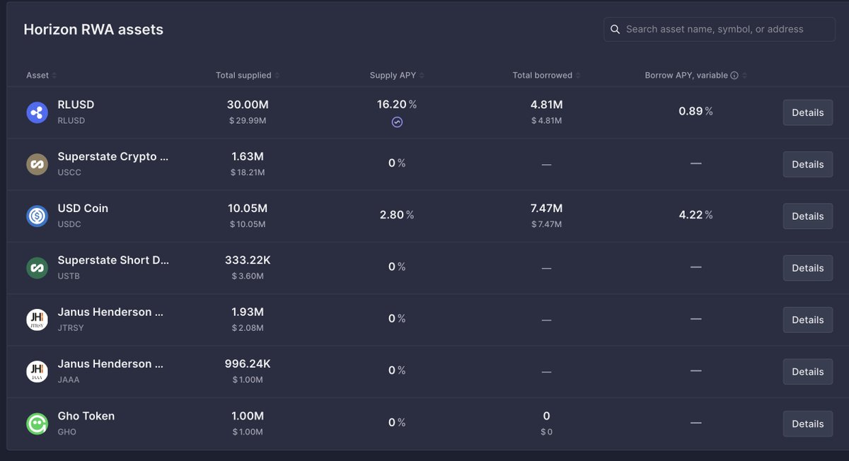The height and width of the screenshot is (461, 849).
Task: Click the GHO ticker symbol label
Action: click(67, 432)
